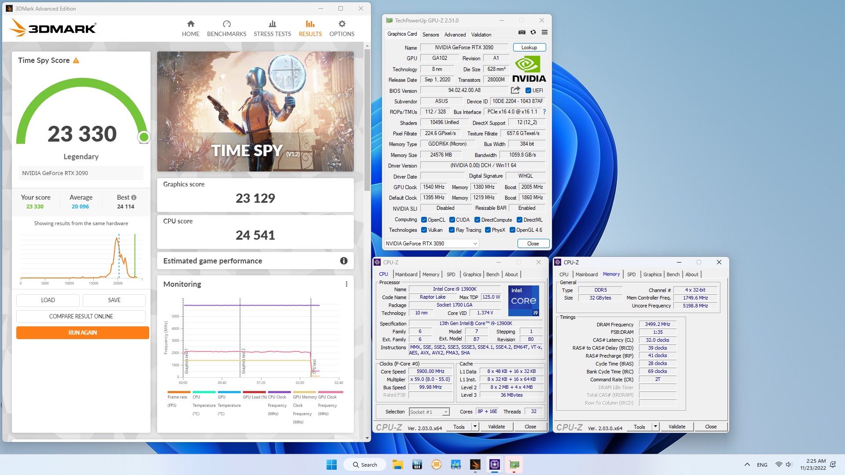Click the BIOS version share/export icon

515,90
